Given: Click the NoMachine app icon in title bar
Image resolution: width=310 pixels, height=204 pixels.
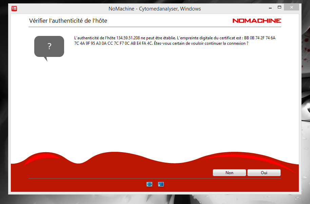Looking at the screenshot, I should click(x=14, y=8).
